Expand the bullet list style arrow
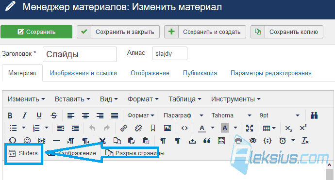335x180 pixels. (x=24, y=128)
